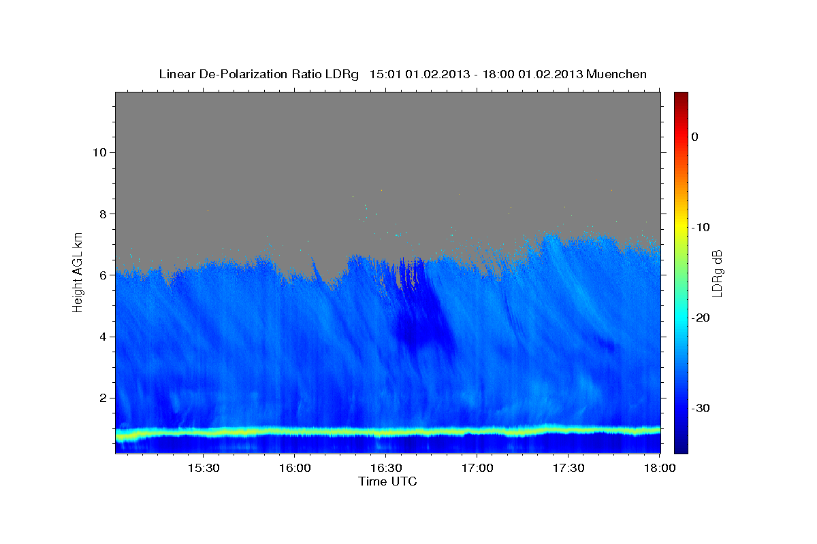
Task: Click the colorbar value label -20
Action: click(701, 318)
